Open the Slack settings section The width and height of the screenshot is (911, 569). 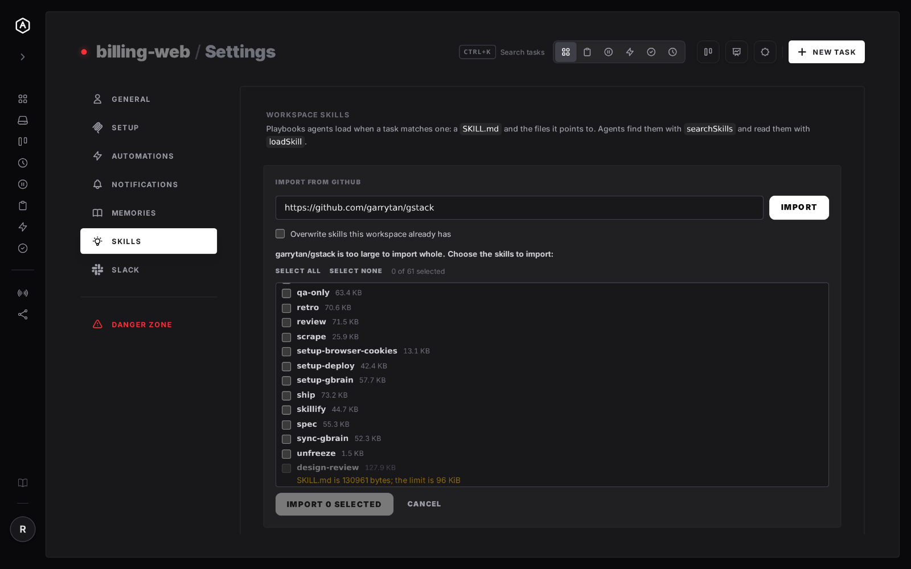(149, 270)
